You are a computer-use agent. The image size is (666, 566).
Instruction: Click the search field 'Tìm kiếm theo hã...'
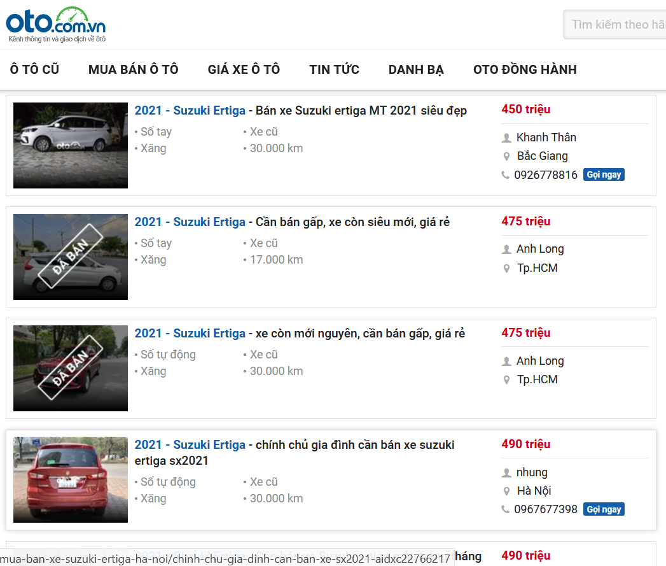tap(614, 25)
